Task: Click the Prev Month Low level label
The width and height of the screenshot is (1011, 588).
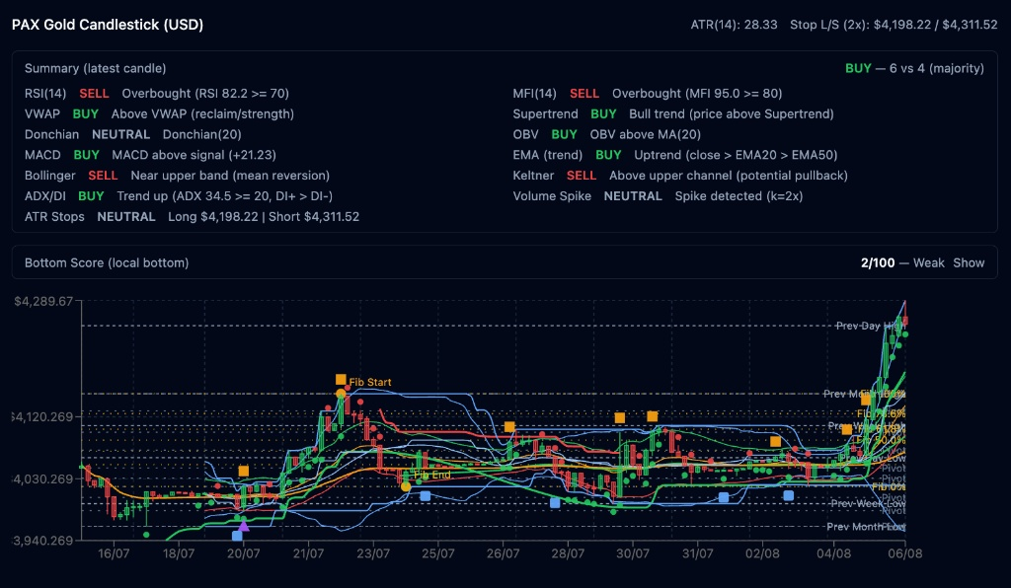Action: click(x=866, y=527)
